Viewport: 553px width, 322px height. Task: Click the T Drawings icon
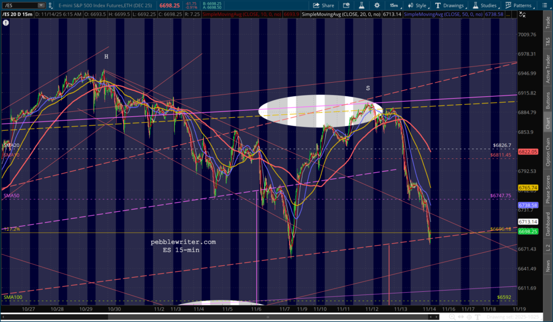coord(437,5)
